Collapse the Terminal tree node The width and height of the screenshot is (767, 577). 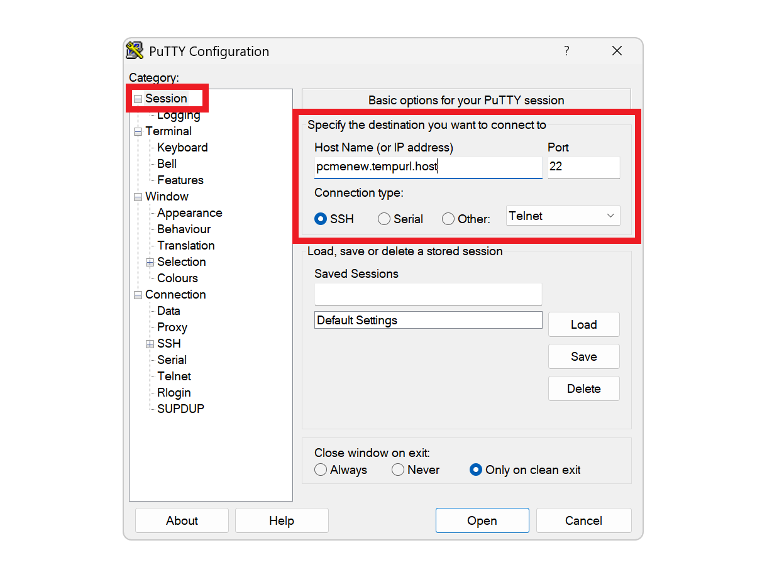pos(138,131)
